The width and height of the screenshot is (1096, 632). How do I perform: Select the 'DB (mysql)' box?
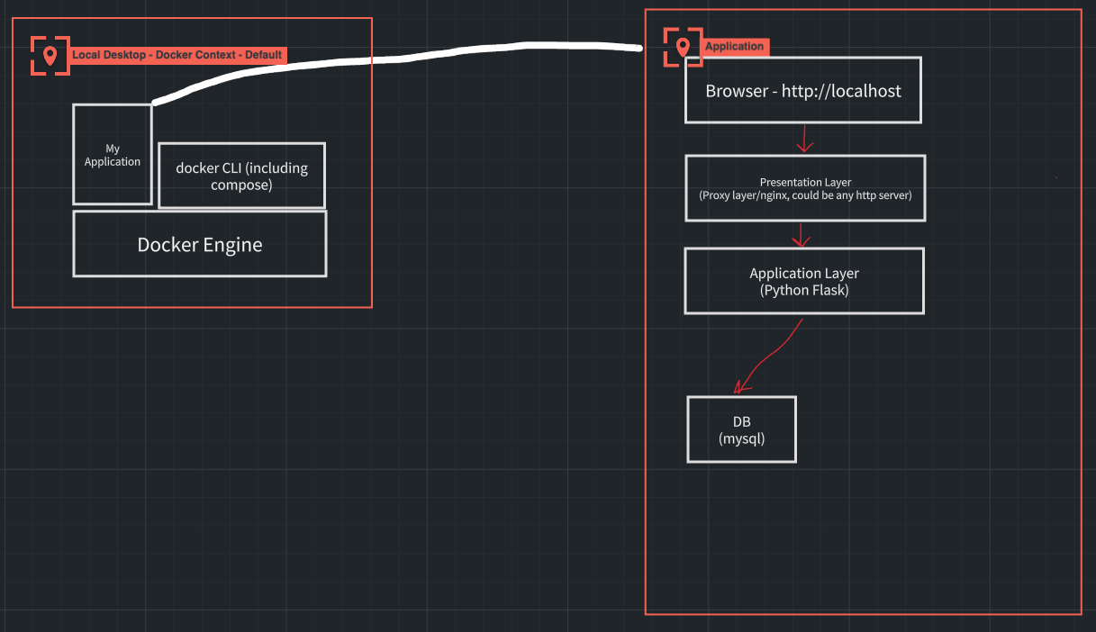coord(742,429)
